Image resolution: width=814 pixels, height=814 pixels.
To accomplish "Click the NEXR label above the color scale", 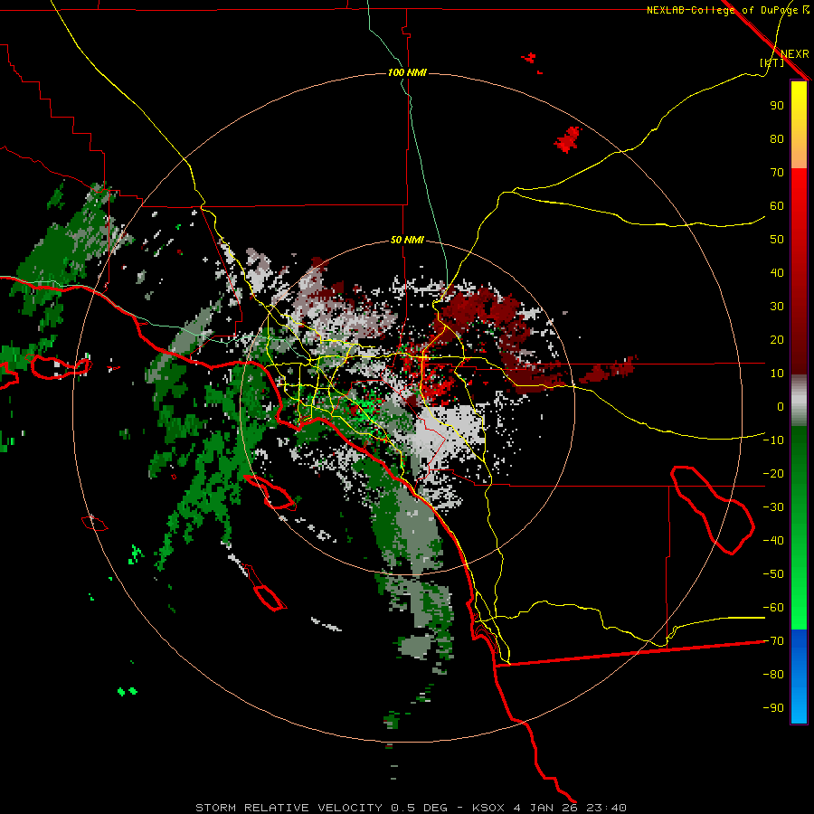I will pos(794,54).
